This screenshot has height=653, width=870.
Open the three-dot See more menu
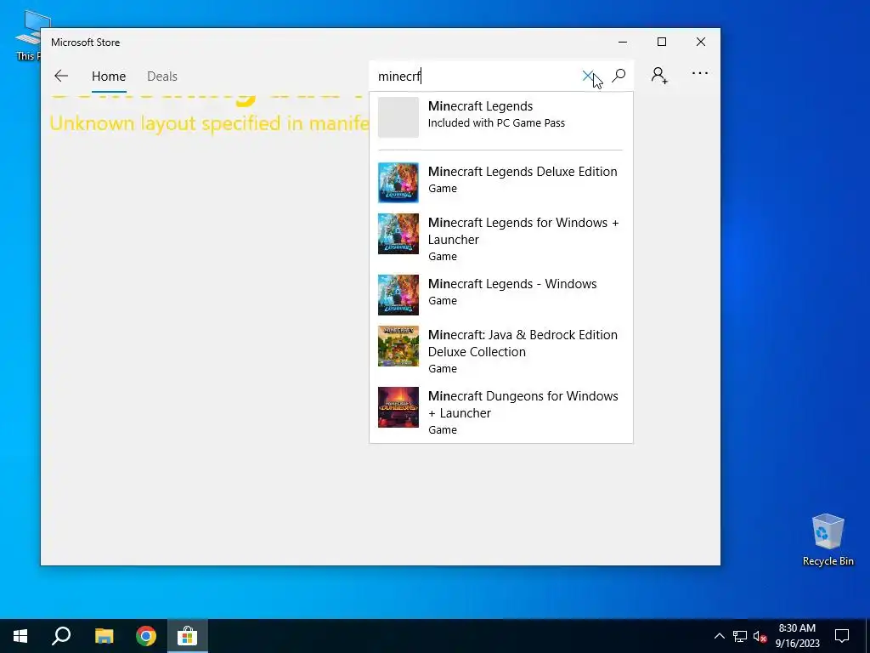(x=700, y=73)
